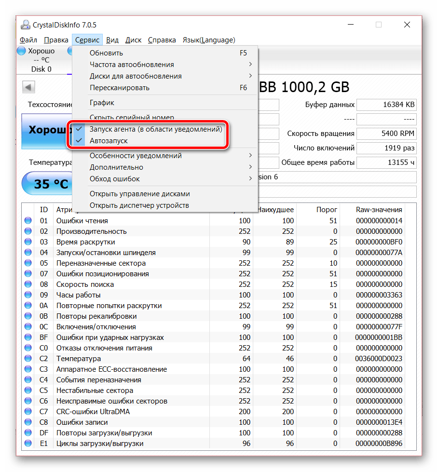438x472 pixels.
Task: Select Обновить from the Сервис menu
Action: (x=106, y=53)
